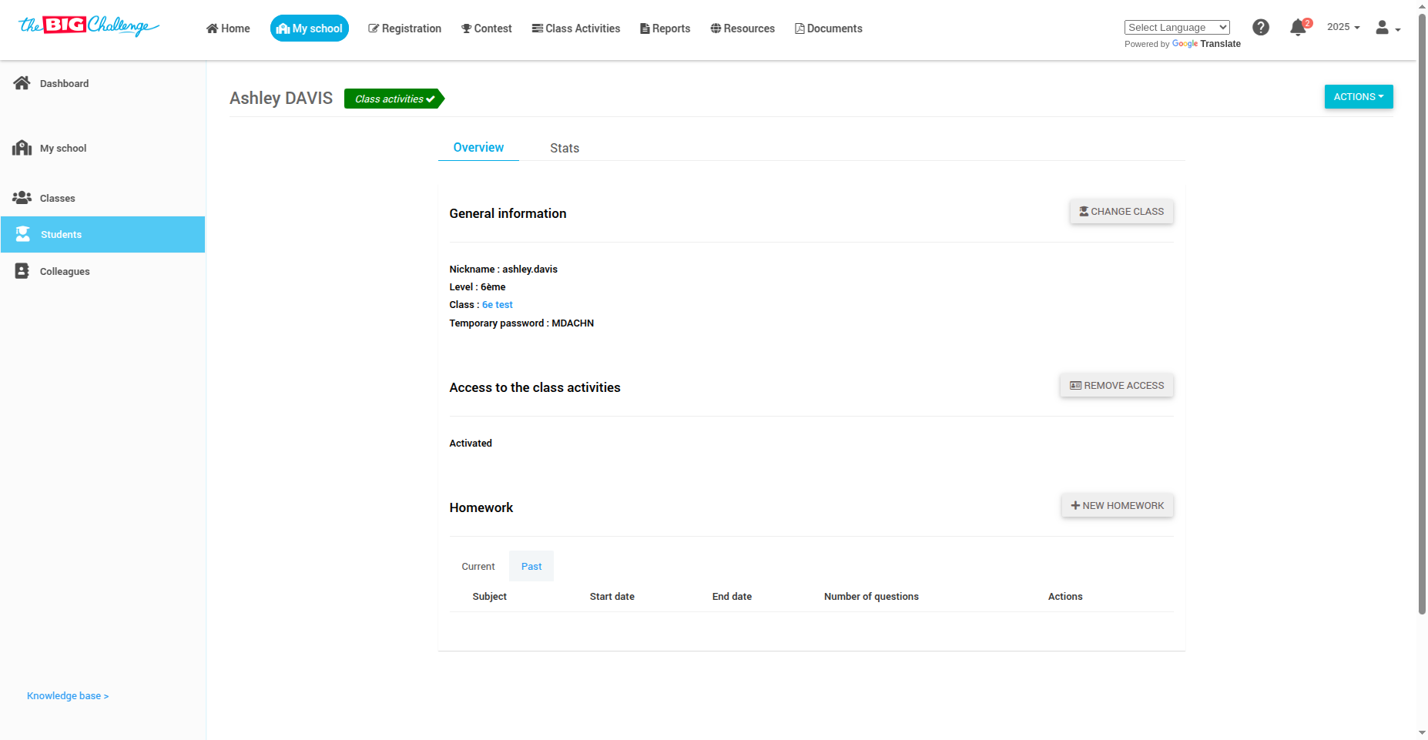This screenshot has height=740, width=1428.
Task: Click the Ashley DAVIS page heading
Action: pos(281,99)
